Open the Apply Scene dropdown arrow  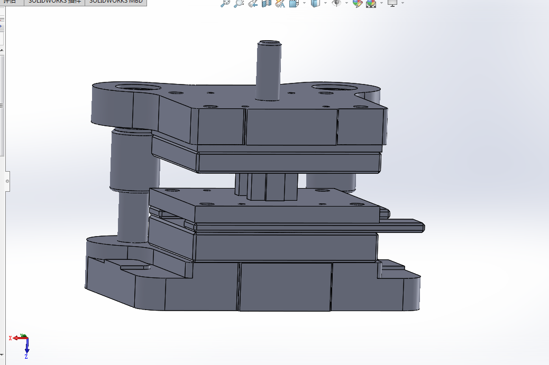point(381,3)
